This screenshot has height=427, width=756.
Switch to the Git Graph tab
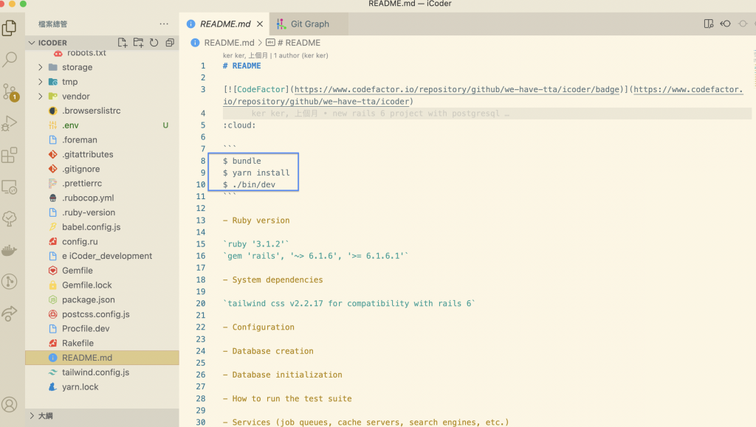[x=309, y=24]
